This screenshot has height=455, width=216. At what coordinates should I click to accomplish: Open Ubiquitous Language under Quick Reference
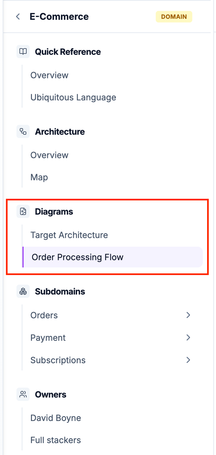click(x=73, y=97)
